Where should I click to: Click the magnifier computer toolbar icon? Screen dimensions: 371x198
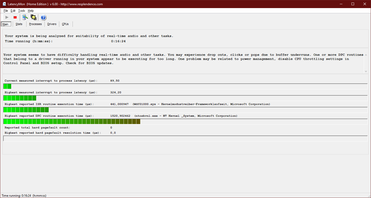tap(25, 17)
